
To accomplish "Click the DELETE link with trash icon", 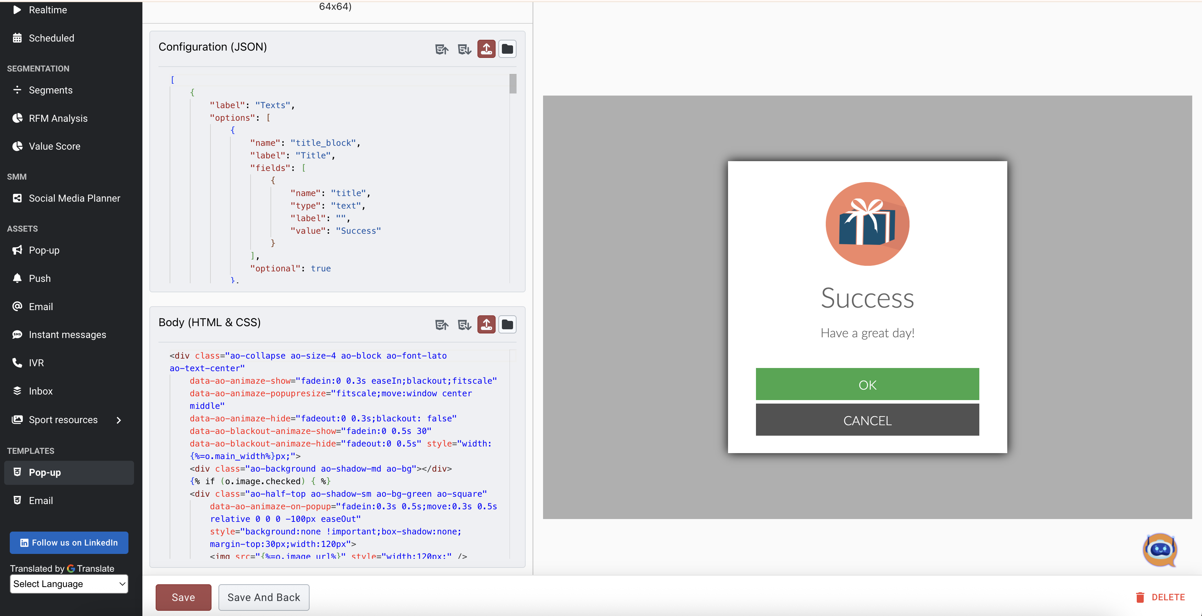I will [x=1160, y=598].
